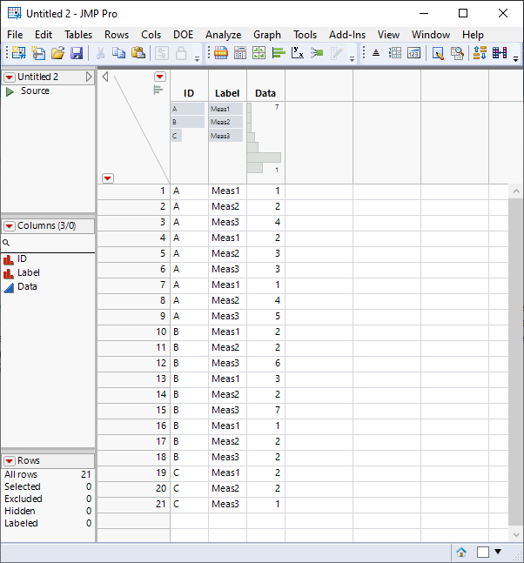
Task: Open the Add-Ins menu
Action: tap(347, 35)
